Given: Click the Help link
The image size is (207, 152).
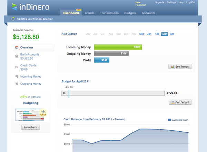Looking at the screenshot, I should (181, 2).
